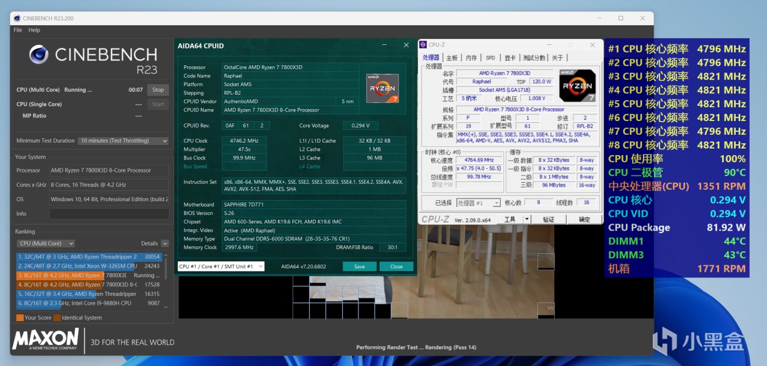767x366 pixels.
Task: Click the OS field showing Windows 10
Action: [109, 199]
